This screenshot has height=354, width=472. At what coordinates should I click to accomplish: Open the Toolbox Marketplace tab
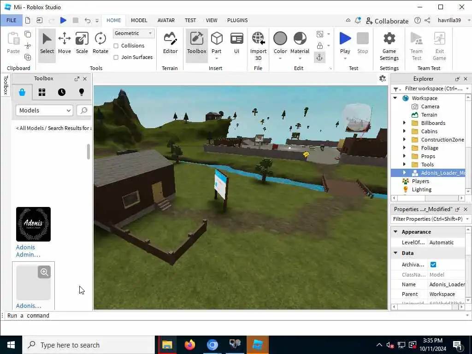tap(22, 92)
